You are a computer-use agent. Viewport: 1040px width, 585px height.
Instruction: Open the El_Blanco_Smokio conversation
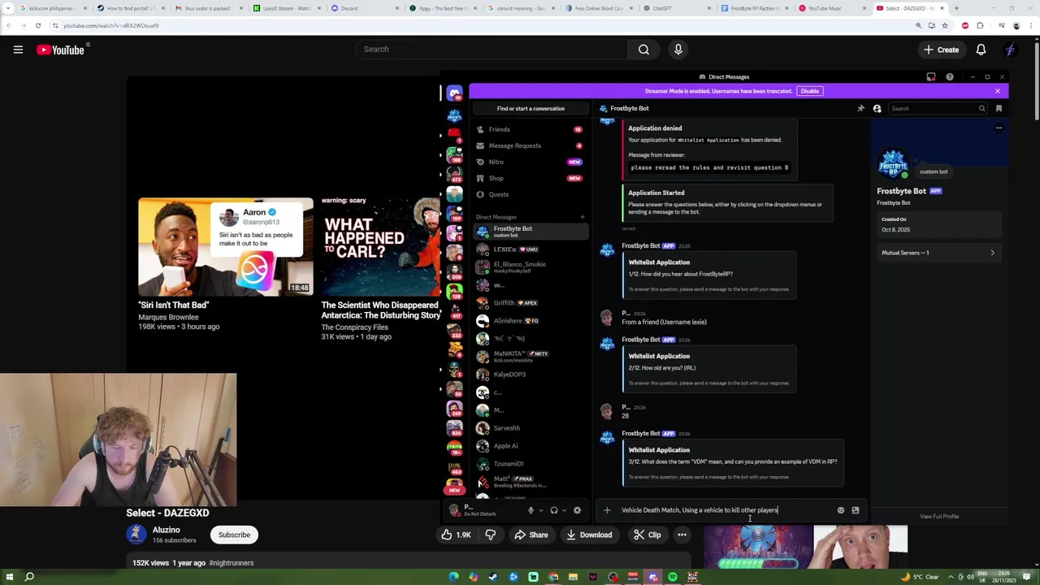(x=531, y=266)
